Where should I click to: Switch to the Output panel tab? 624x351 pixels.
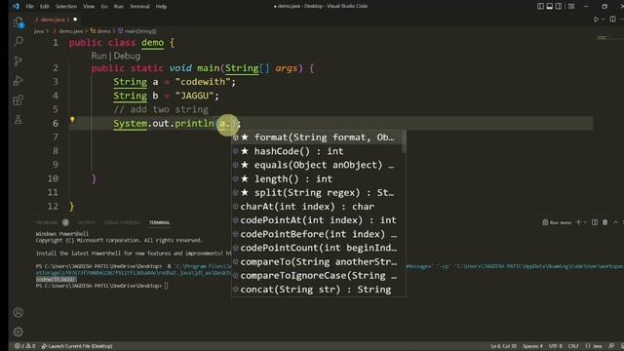[x=87, y=222]
